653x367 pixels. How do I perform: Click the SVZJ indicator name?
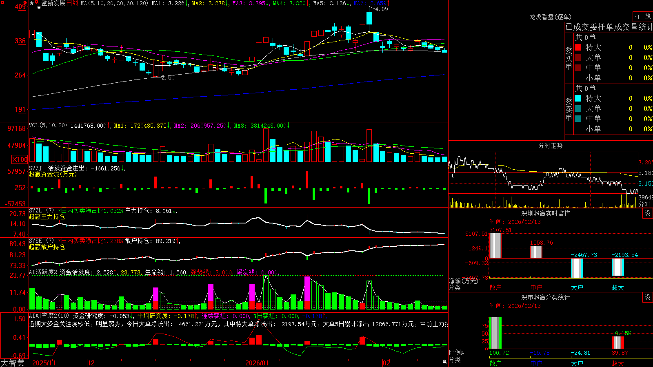[36, 168]
